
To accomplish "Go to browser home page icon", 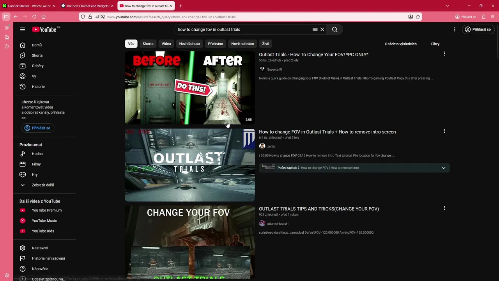I will coord(44,17).
